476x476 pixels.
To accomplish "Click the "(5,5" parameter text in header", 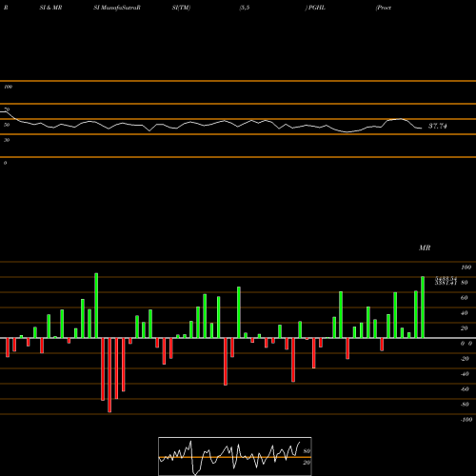I will 245,8.
